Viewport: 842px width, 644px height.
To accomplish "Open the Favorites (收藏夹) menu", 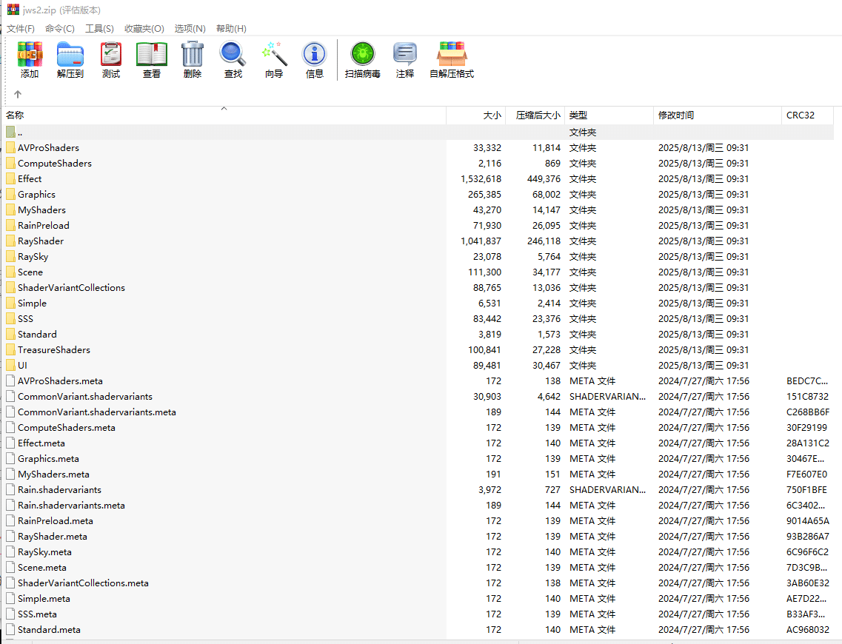I will (x=144, y=29).
